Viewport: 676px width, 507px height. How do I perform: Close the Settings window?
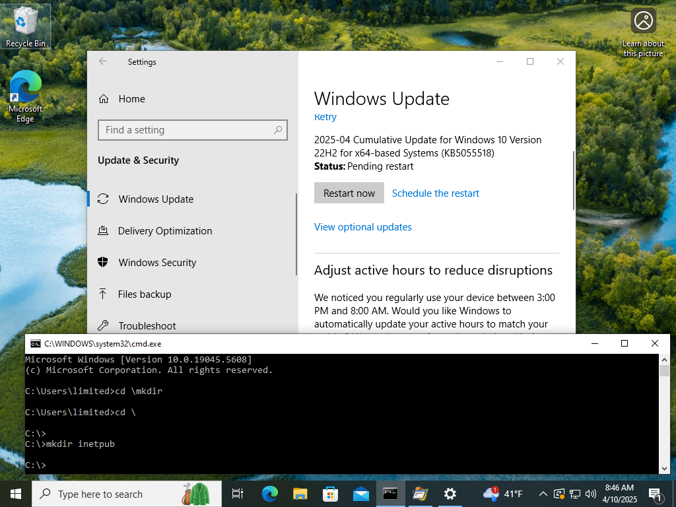(560, 61)
